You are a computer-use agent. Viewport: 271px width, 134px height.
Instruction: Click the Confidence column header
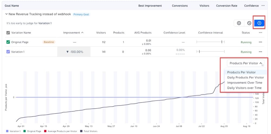[251, 6]
